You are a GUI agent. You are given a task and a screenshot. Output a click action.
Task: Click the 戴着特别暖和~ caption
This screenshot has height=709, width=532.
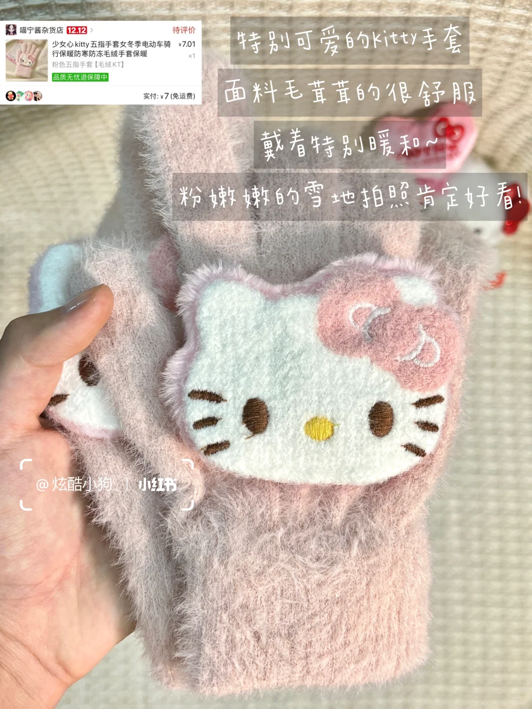tap(350, 145)
